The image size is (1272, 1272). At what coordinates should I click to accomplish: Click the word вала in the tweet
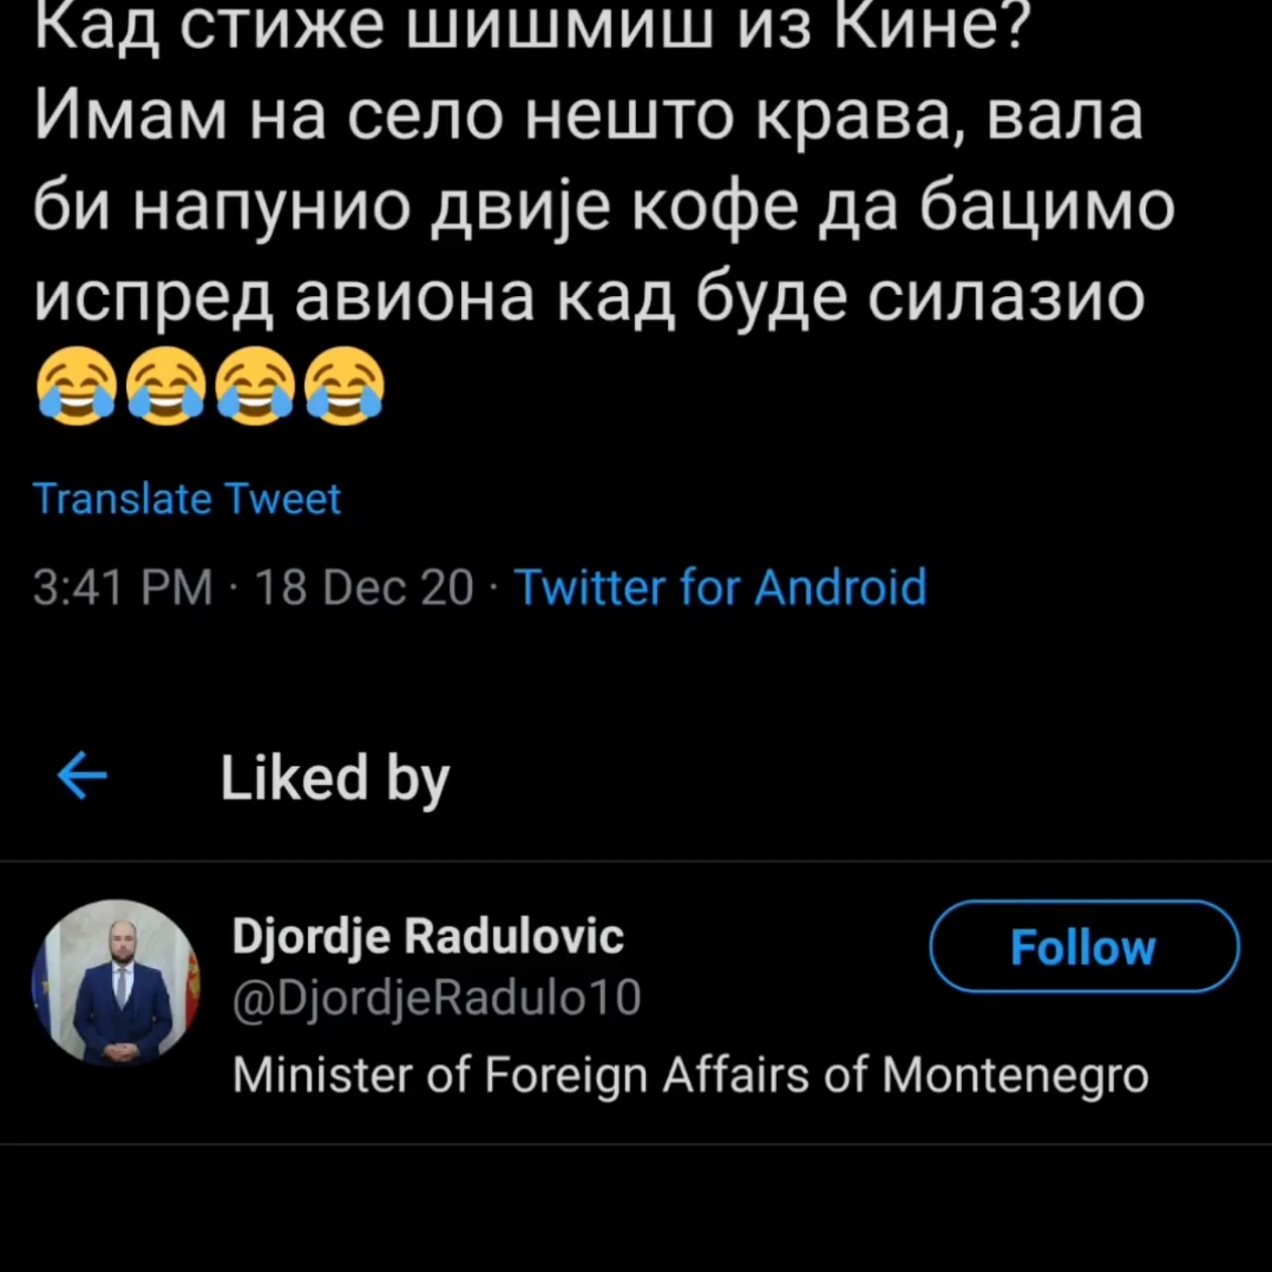1064,115
